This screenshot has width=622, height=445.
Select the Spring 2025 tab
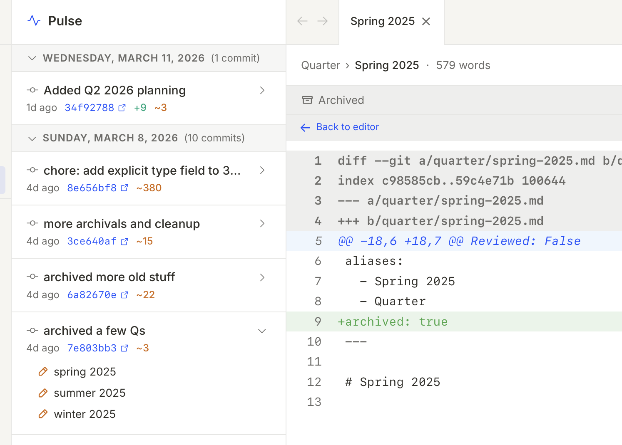pyautogui.click(x=382, y=22)
